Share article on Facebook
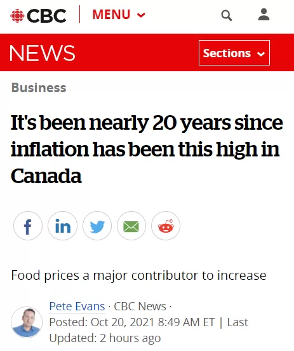The width and height of the screenshot is (294, 351). point(28,226)
